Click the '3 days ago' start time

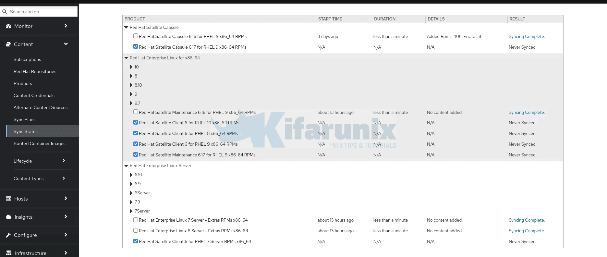tap(328, 36)
